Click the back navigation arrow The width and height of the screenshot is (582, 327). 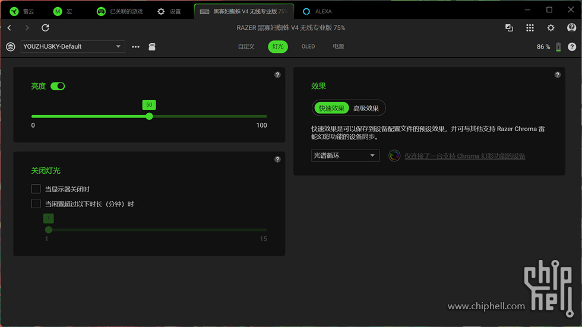10,28
